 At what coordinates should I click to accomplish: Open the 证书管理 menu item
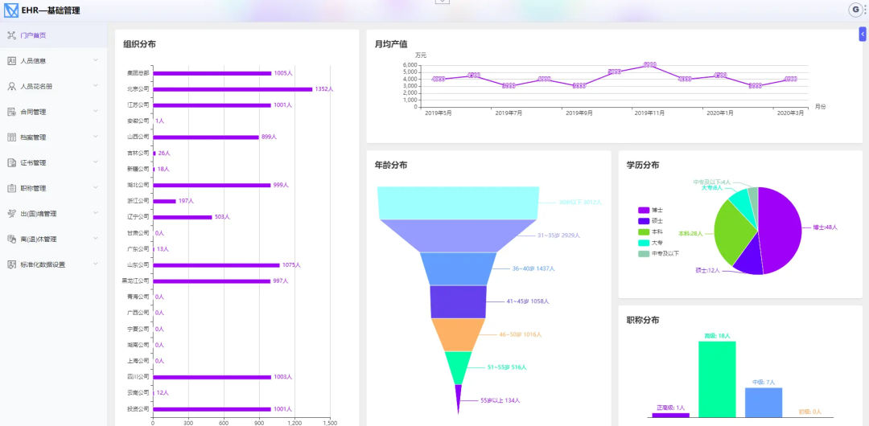click(54, 163)
